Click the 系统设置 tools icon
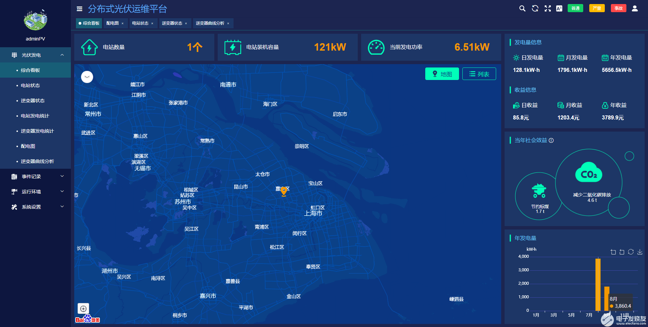 click(x=14, y=207)
